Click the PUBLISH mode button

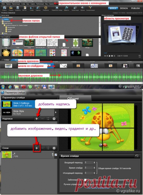(x=136, y=8)
